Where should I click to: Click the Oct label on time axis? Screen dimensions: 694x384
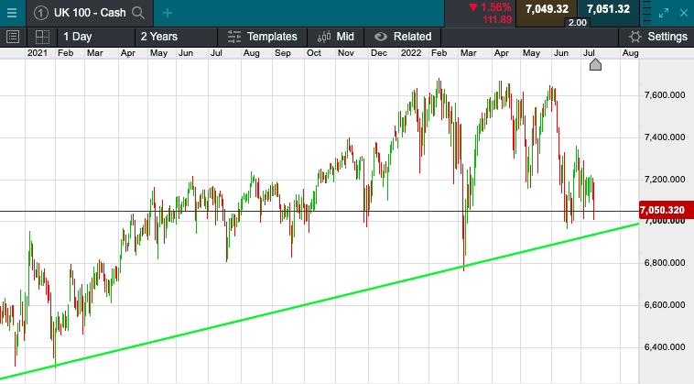click(x=314, y=53)
